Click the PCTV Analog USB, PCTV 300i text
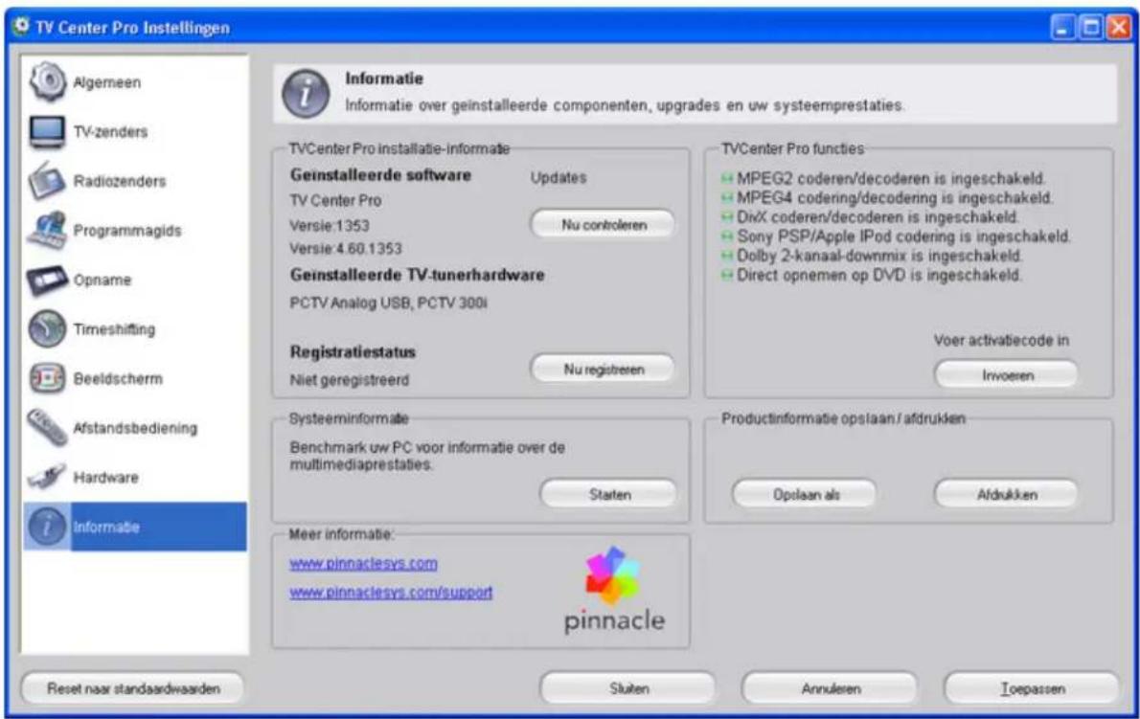 point(388,303)
